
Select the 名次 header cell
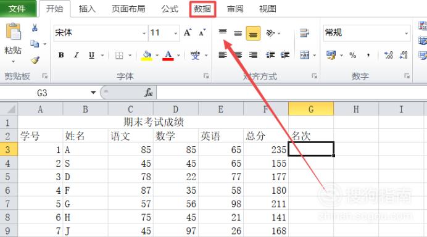coord(311,136)
